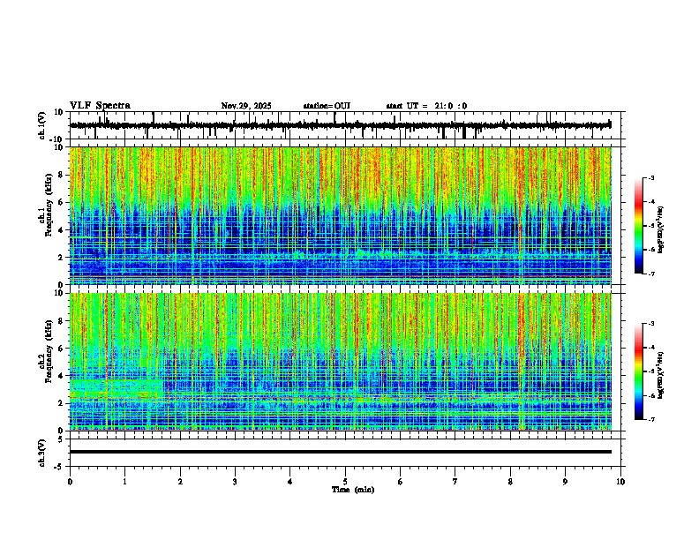Click time axis tick label "9"
This screenshot has height=540, width=699.
pos(565,482)
